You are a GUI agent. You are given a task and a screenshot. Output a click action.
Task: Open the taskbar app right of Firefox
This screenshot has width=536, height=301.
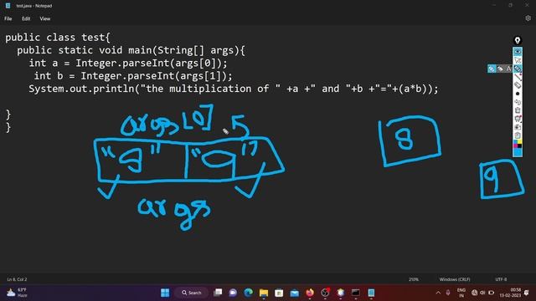click(x=325, y=293)
